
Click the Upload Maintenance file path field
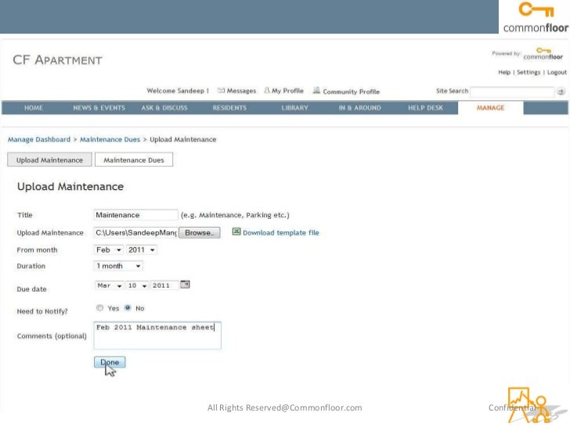[135, 232]
